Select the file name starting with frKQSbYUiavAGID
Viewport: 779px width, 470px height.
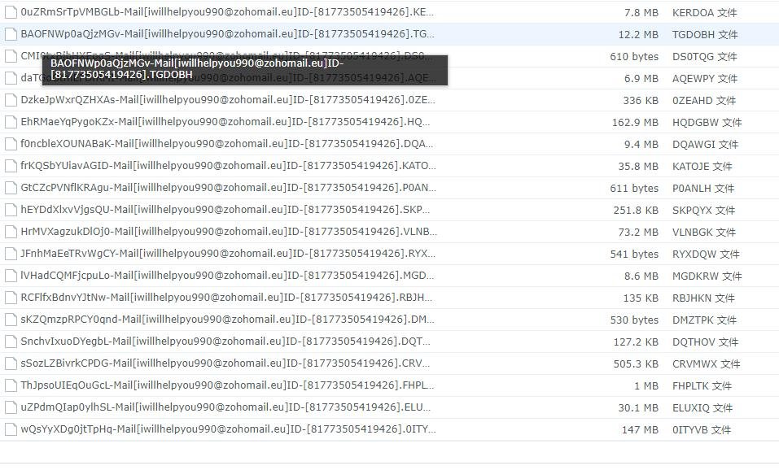click(228, 165)
